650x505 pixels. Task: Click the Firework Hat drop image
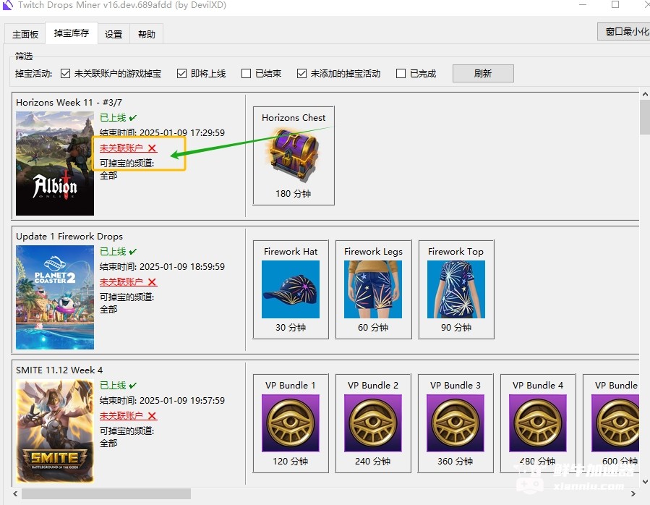click(291, 289)
